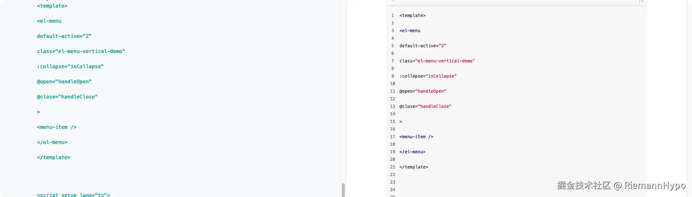692x197 pixels.
Task: Click <menu-item /> in left editor
Action: coord(57,127)
